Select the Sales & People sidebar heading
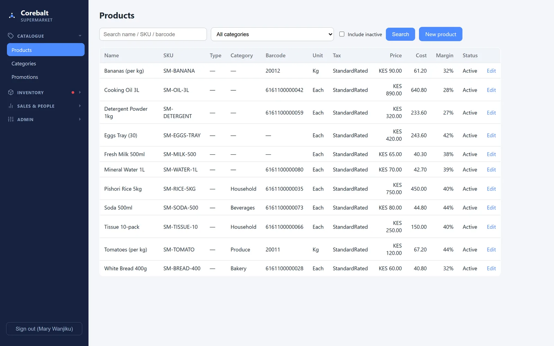554x346 pixels. point(36,106)
